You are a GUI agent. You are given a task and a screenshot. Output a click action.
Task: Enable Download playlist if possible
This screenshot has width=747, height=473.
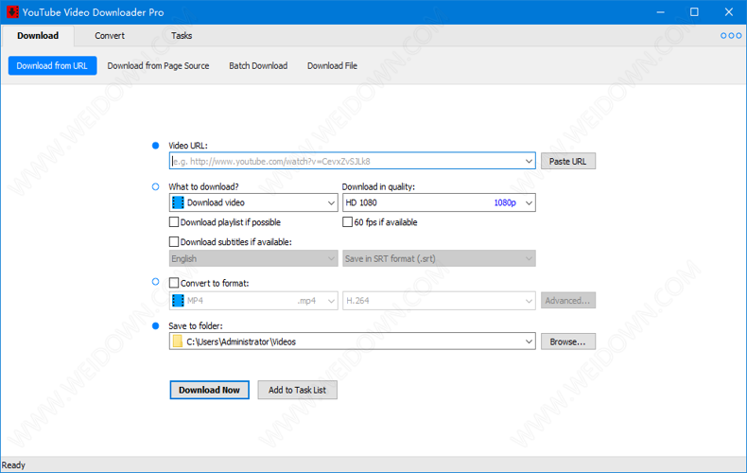[x=174, y=222]
